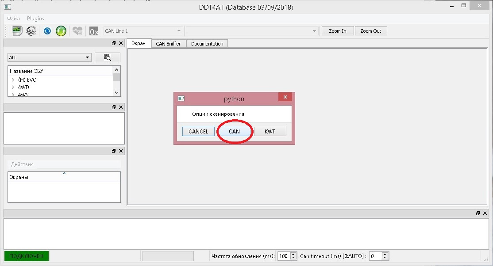The height and width of the screenshot is (266, 493).
Task: Open the CAN Line 1 dropdown
Action: pos(143,31)
